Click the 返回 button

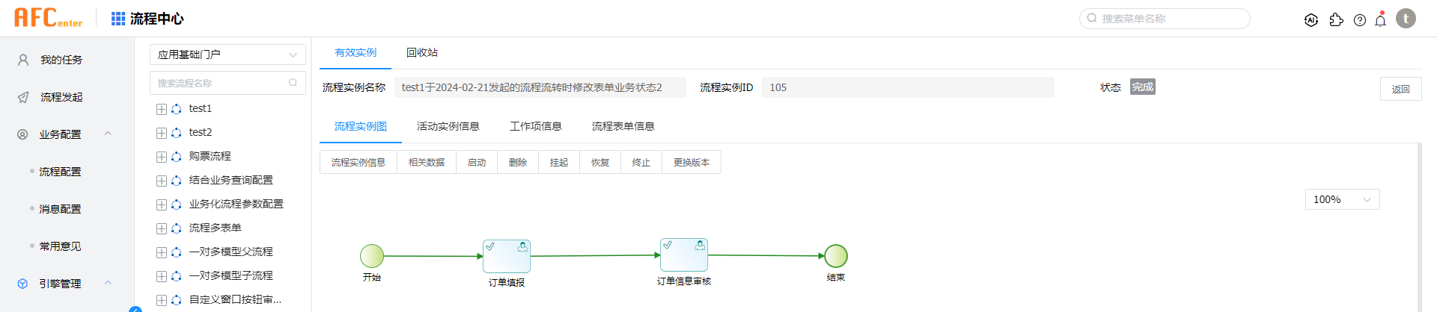click(1400, 89)
